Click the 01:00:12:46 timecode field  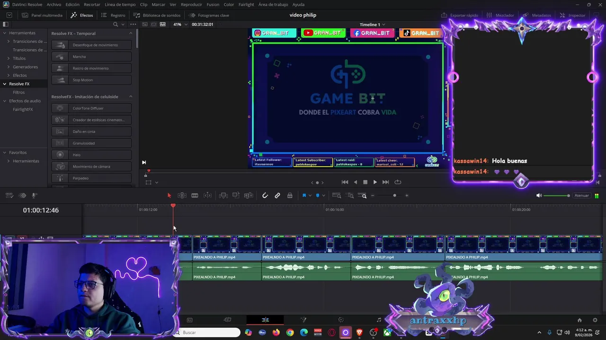point(41,210)
